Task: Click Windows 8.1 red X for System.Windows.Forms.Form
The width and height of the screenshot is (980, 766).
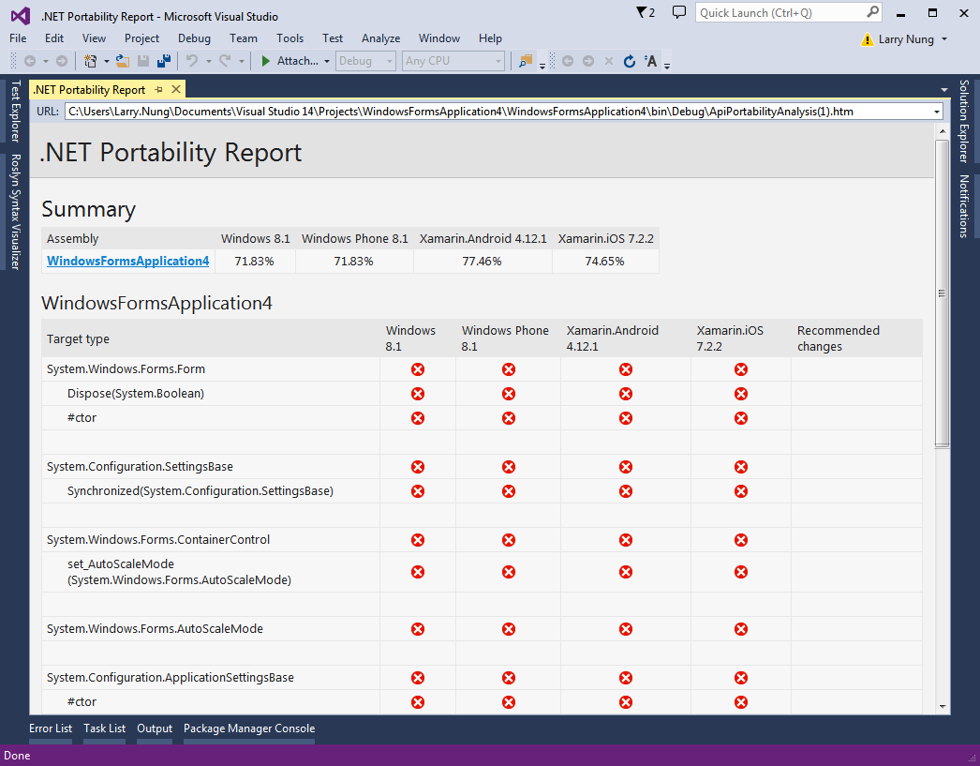Action: (418, 369)
